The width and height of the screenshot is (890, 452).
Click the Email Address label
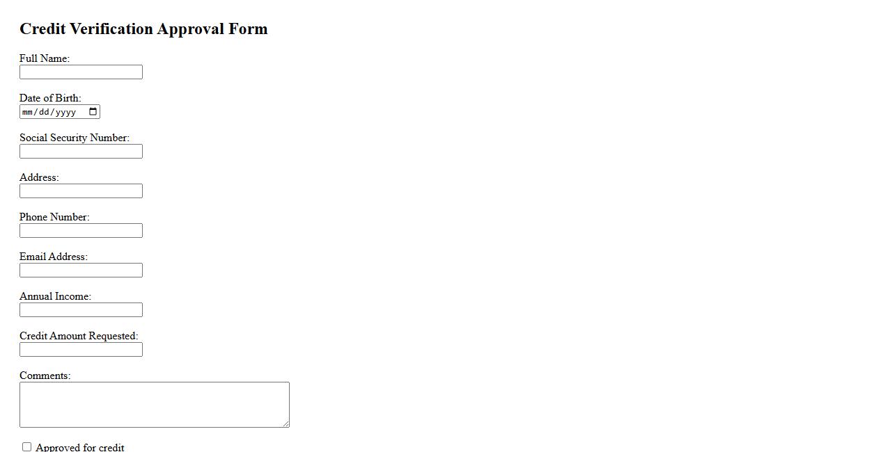[54, 257]
